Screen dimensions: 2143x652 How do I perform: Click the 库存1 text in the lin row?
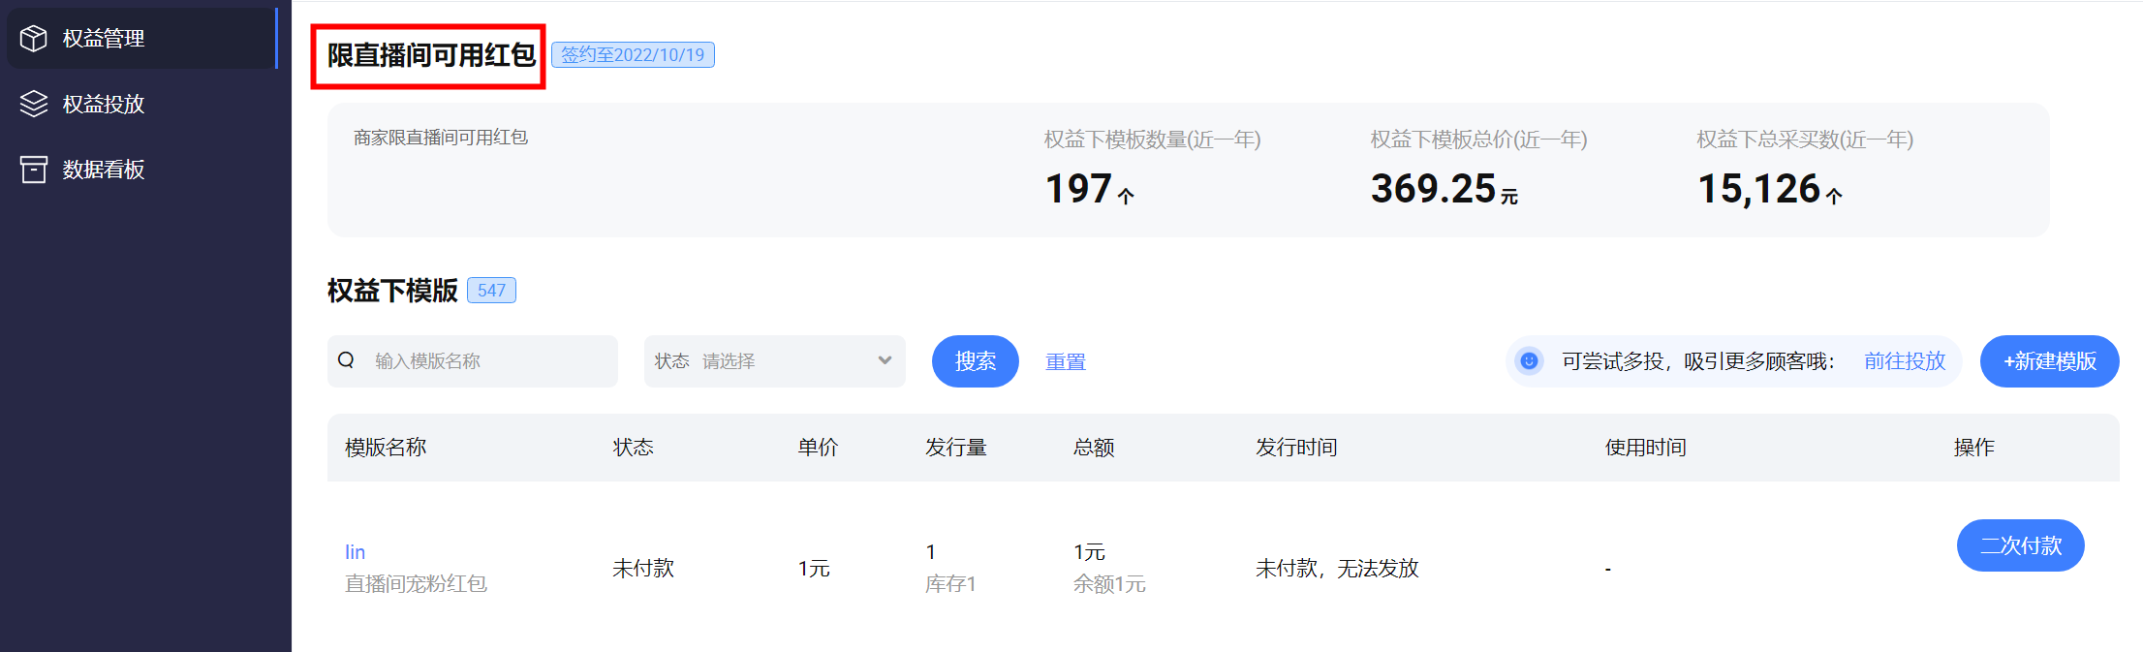(950, 584)
